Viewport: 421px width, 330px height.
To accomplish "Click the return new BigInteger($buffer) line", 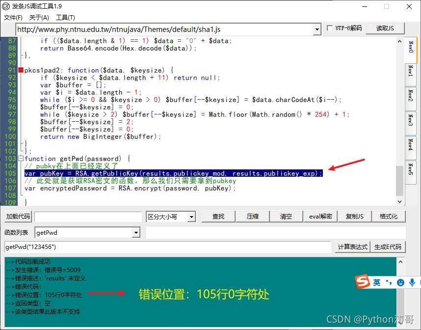I will tap(101, 137).
